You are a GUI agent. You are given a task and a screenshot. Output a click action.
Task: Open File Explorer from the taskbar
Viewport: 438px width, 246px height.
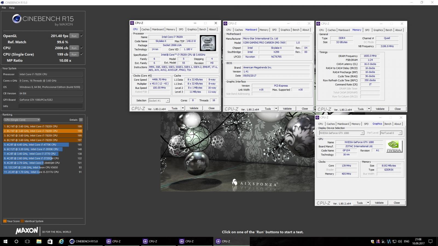tap(39, 241)
